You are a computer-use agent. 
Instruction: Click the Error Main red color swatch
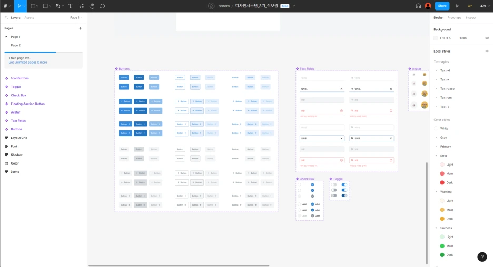click(x=442, y=173)
